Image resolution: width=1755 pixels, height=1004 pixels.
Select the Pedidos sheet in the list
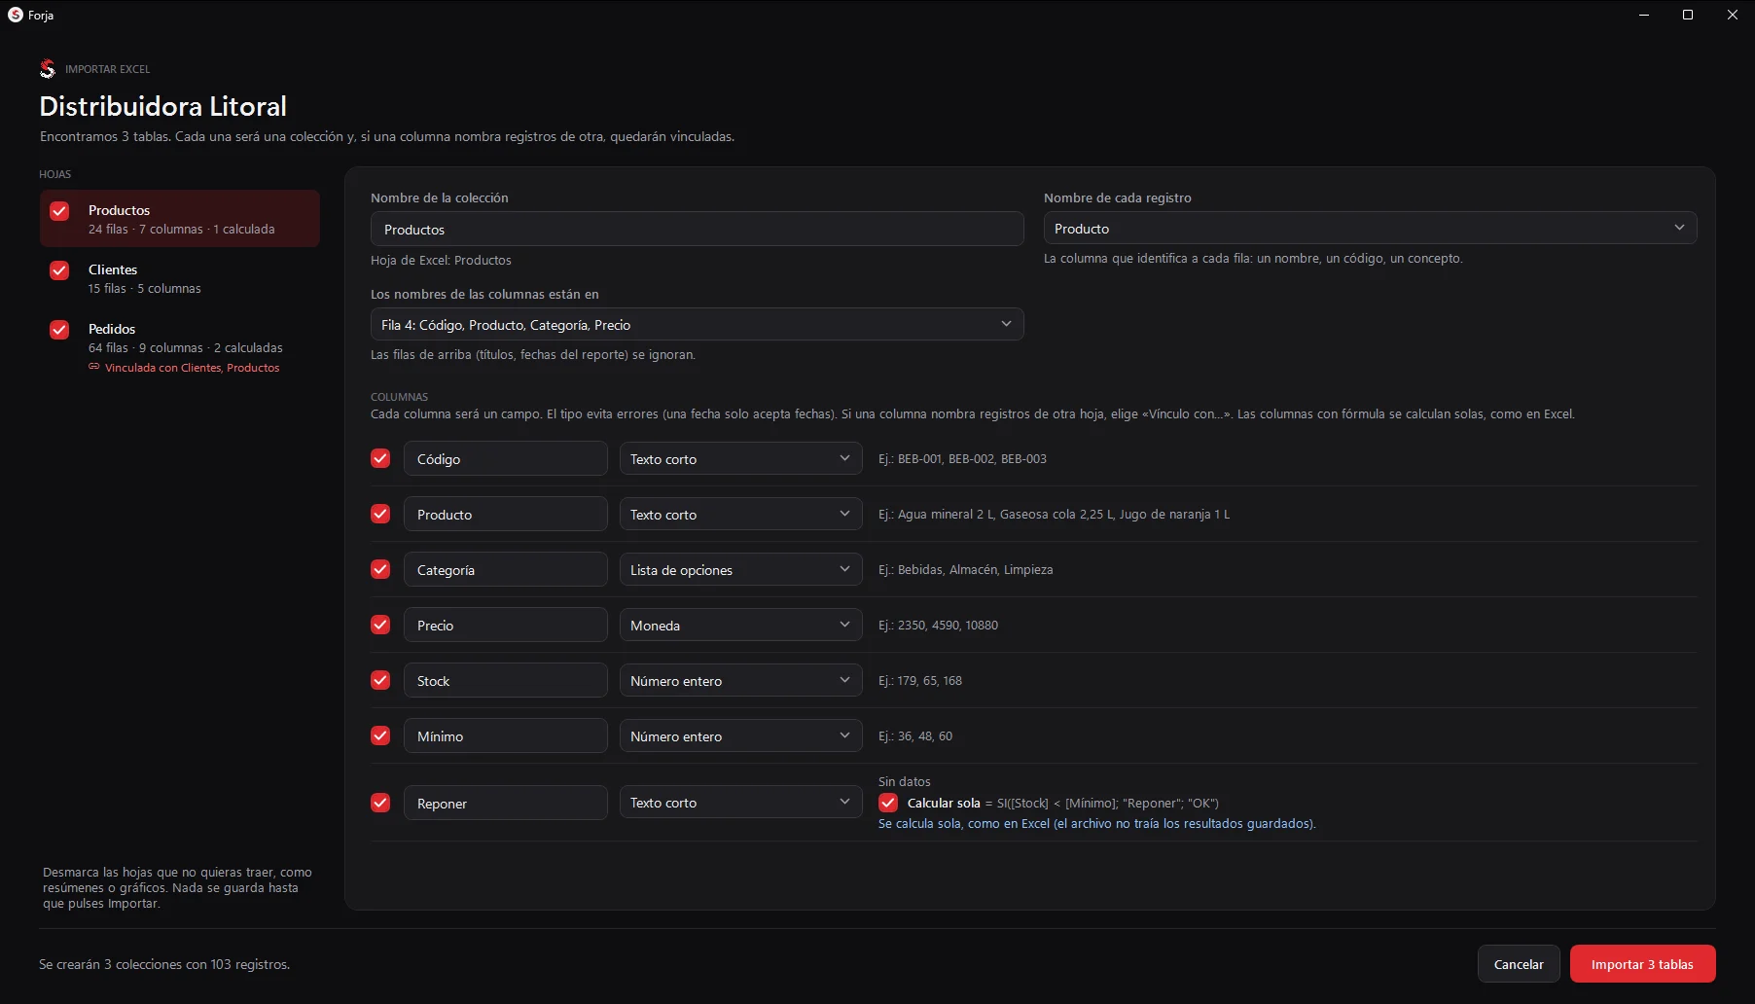(x=180, y=347)
